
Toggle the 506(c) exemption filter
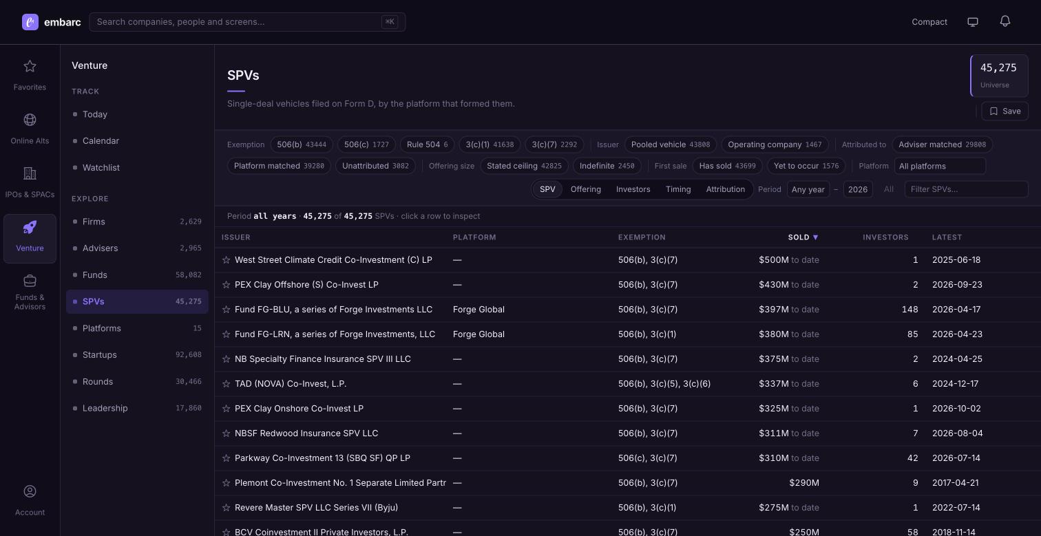click(x=366, y=144)
